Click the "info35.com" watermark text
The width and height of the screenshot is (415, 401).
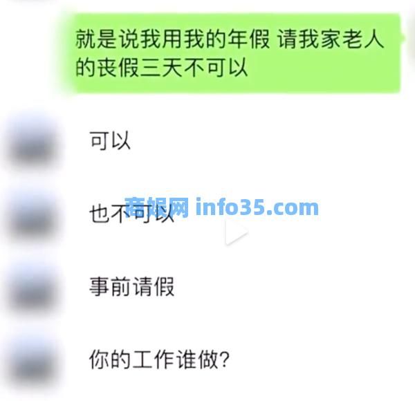pos(257,207)
